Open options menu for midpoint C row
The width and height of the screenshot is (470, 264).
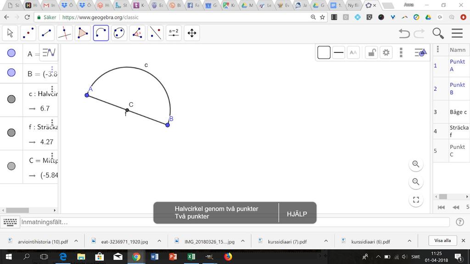point(52,156)
